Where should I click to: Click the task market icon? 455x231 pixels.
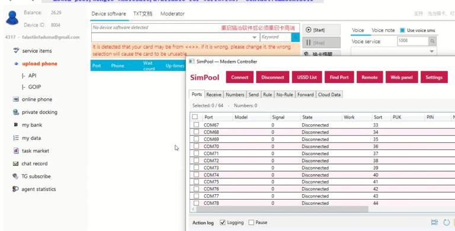pyautogui.click(x=16, y=150)
